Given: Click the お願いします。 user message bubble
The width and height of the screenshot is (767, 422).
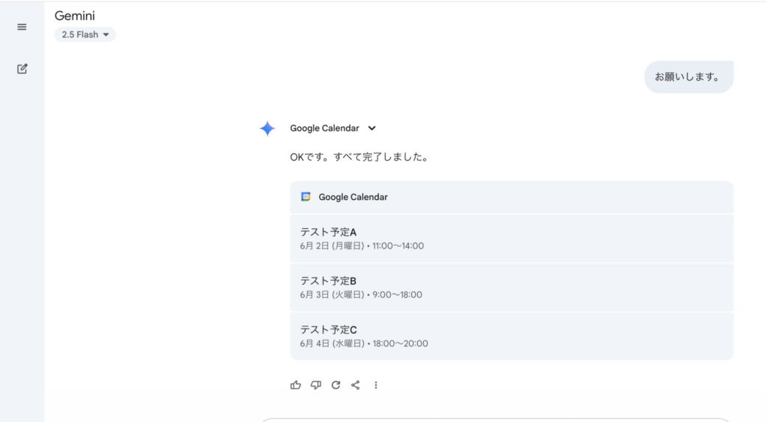Looking at the screenshot, I should click(689, 76).
